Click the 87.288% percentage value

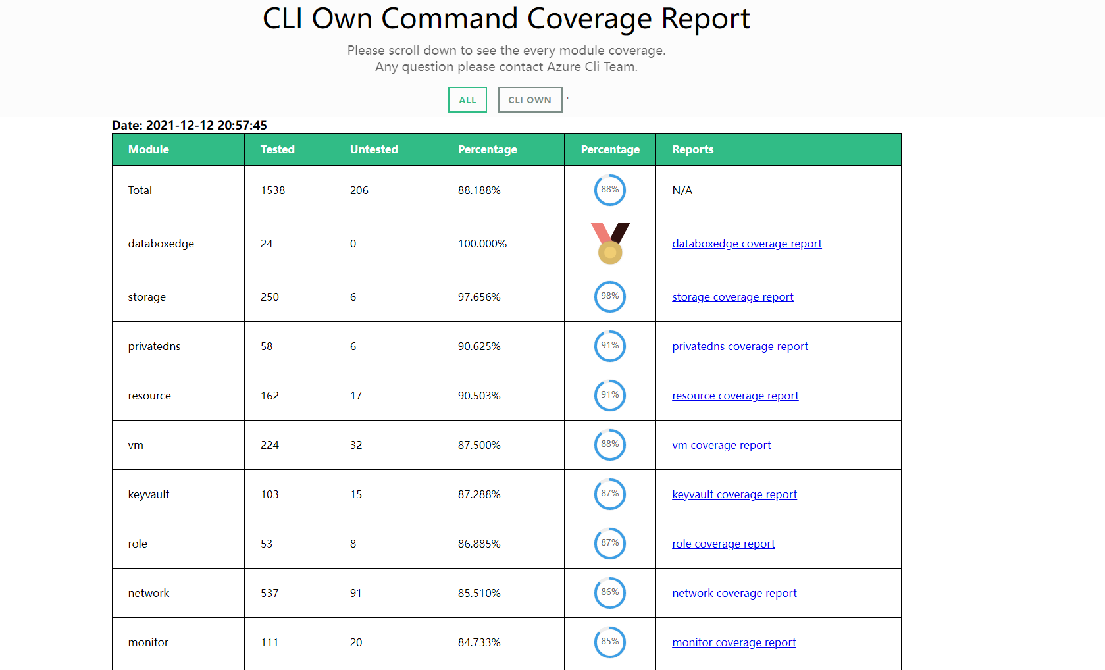[479, 494]
